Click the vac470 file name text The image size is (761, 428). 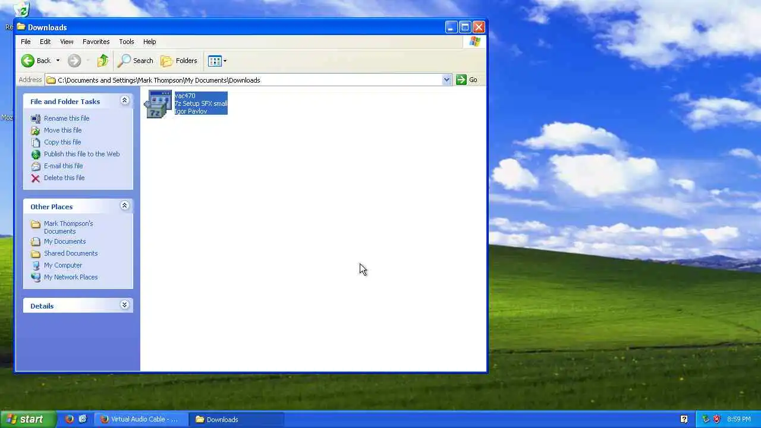(185, 96)
